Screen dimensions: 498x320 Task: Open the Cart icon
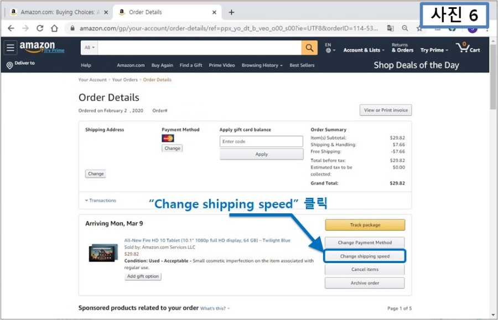coord(468,48)
